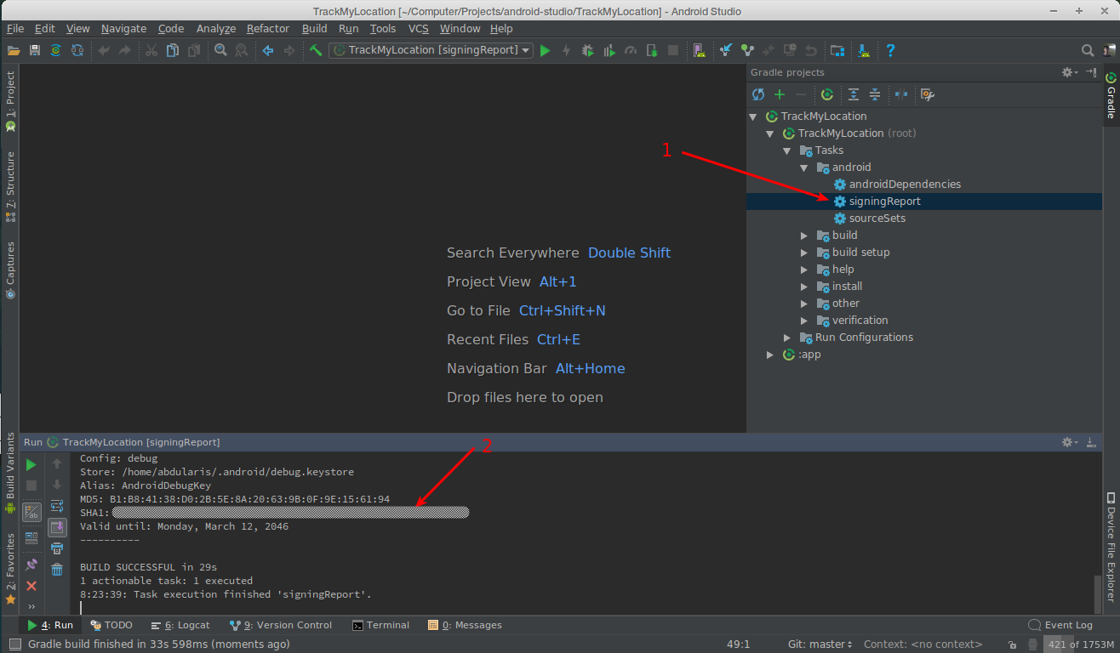Switch to the Logcat tab
Screen dimensions: 1120x653
tap(180, 625)
